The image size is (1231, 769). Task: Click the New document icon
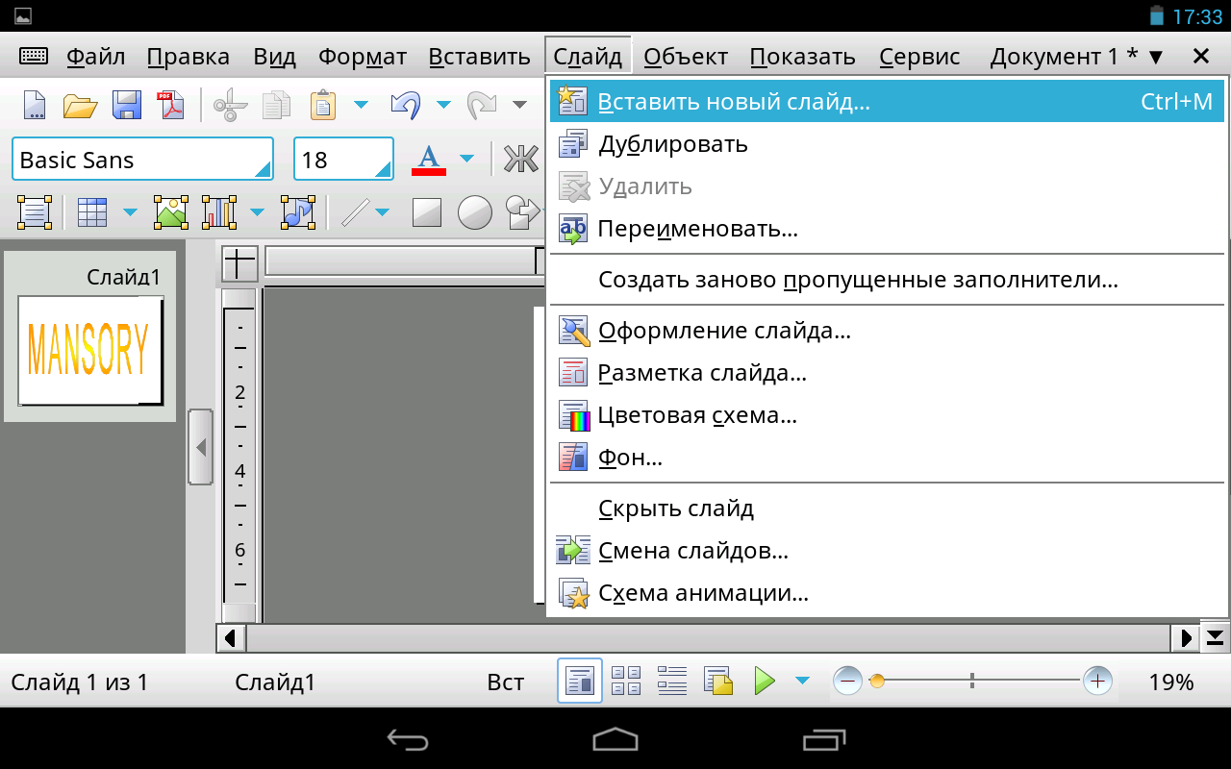tap(35, 104)
